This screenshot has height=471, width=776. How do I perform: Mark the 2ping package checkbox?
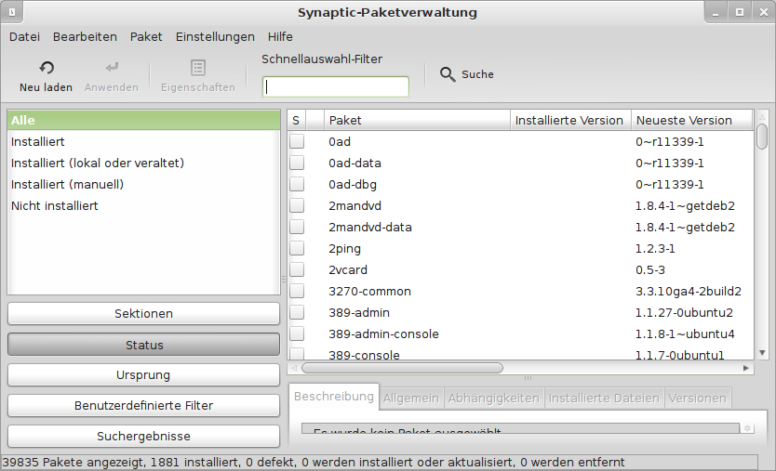[x=297, y=249]
